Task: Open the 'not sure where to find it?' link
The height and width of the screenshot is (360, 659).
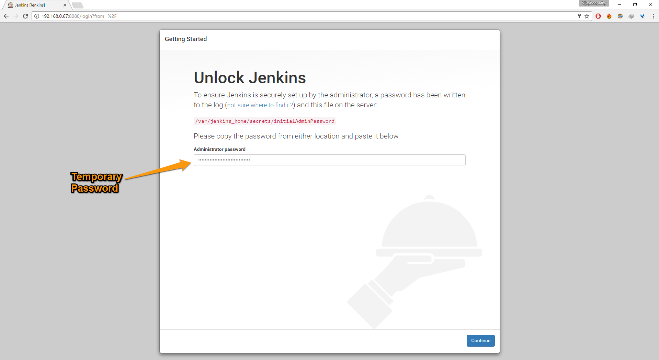Action: tap(260, 105)
